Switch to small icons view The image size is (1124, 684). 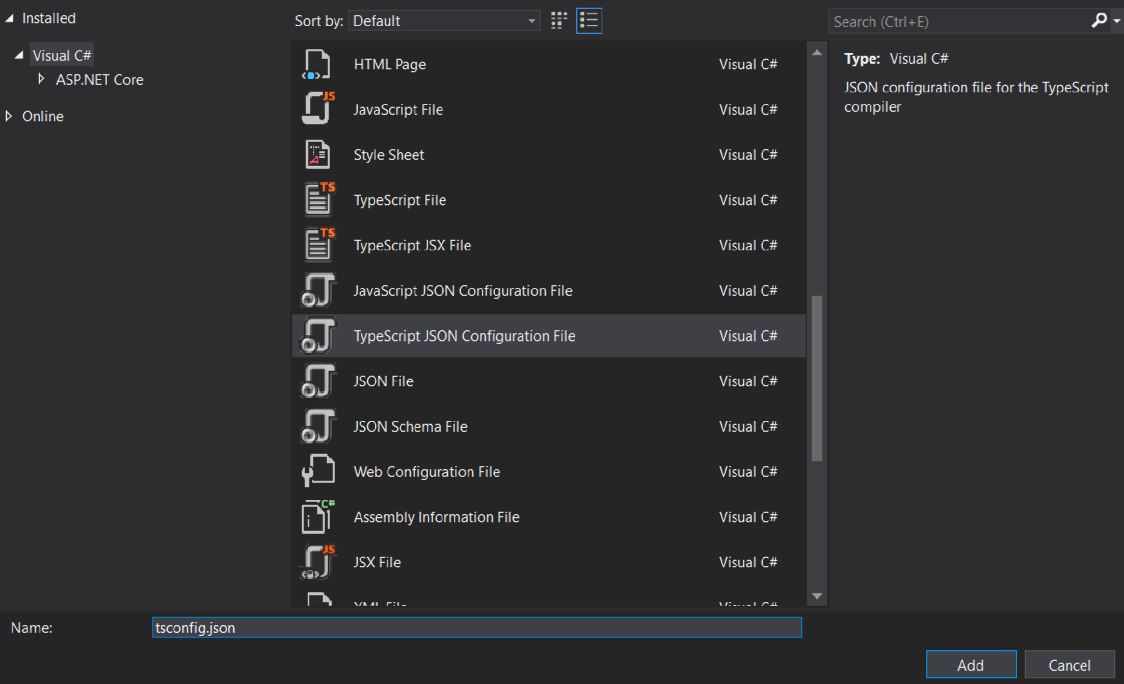pyautogui.click(x=559, y=20)
